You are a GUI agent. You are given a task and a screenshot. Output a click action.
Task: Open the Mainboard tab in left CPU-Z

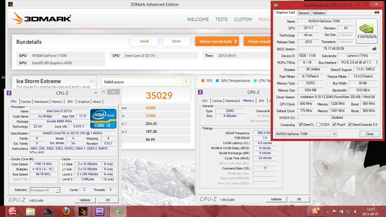coord(41,102)
